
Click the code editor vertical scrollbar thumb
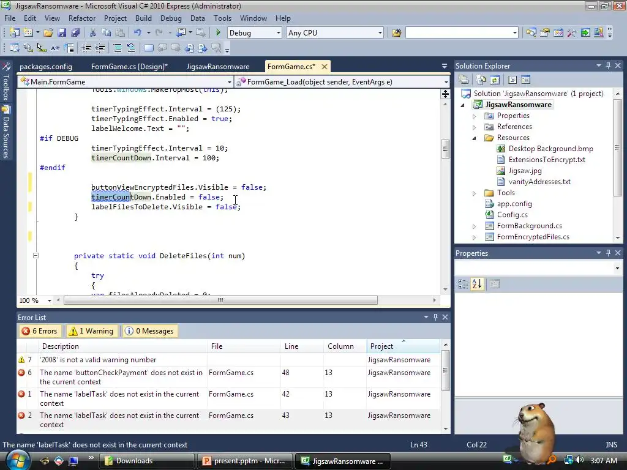445,149
